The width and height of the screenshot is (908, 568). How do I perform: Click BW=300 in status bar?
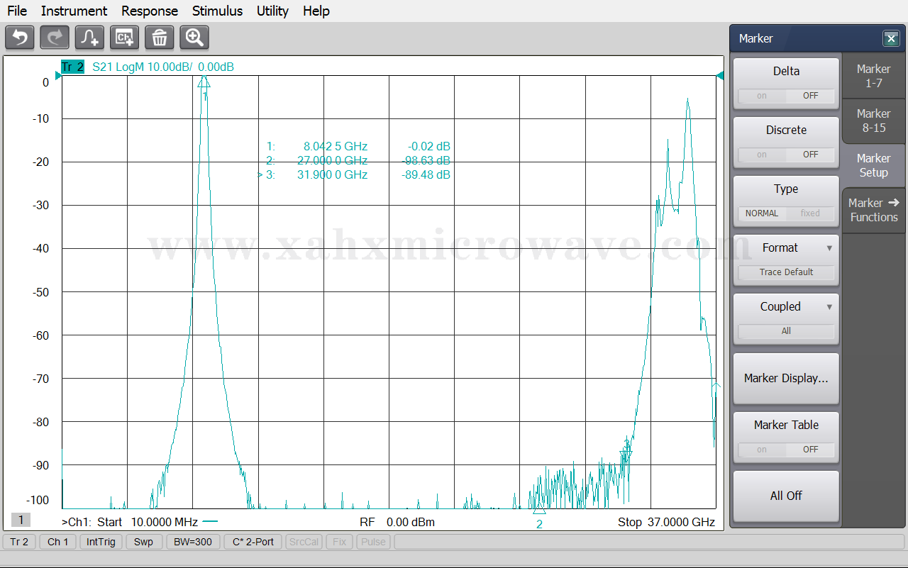point(193,542)
